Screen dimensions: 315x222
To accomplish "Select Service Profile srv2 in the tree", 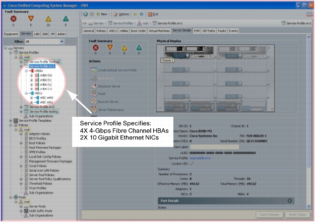I will click(42, 107).
